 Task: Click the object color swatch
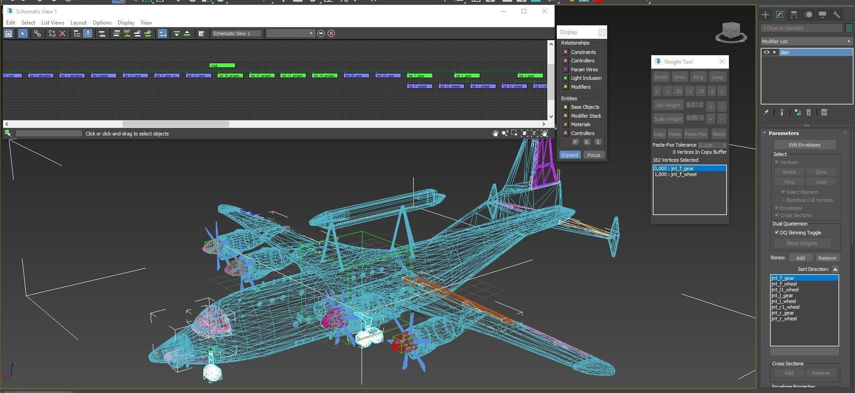pos(849,28)
